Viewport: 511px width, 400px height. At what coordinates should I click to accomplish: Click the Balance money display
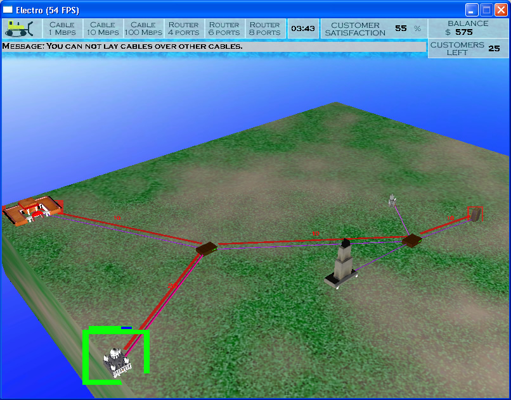click(x=468, y=28)
